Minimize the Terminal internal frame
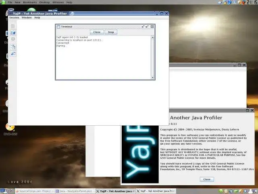 point(143,27)
